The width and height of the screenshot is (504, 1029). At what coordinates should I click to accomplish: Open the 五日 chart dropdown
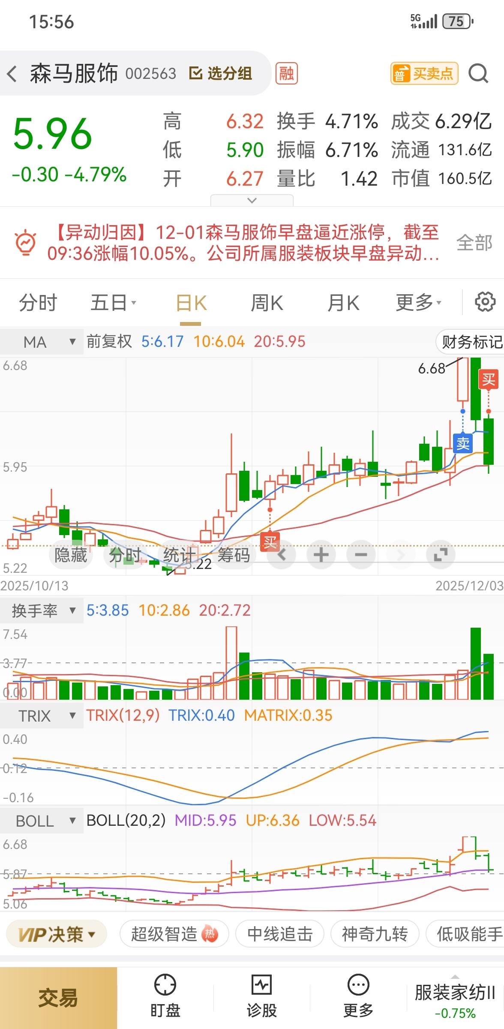tap(113, 303)
